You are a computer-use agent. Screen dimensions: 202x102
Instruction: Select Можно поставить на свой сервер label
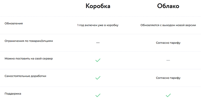(x=29, y=59)
